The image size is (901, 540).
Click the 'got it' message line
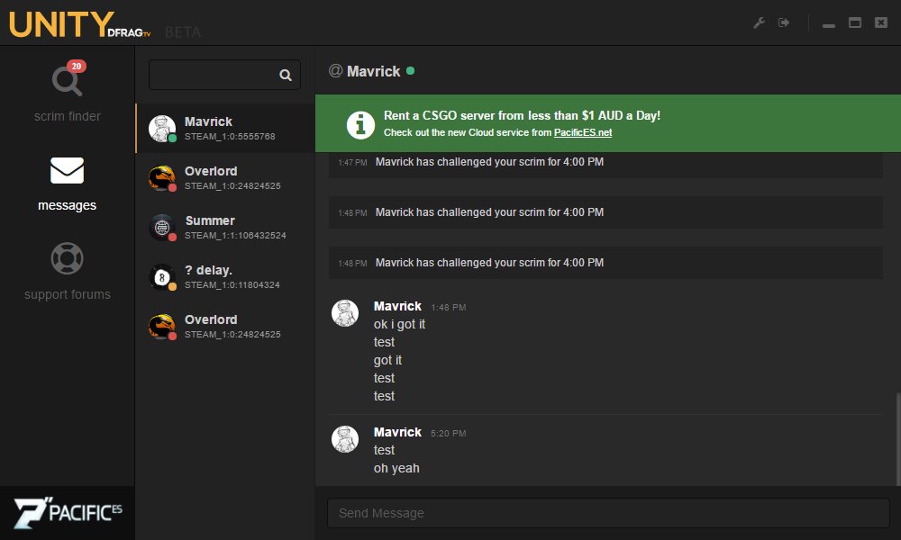tap(387, 360)
